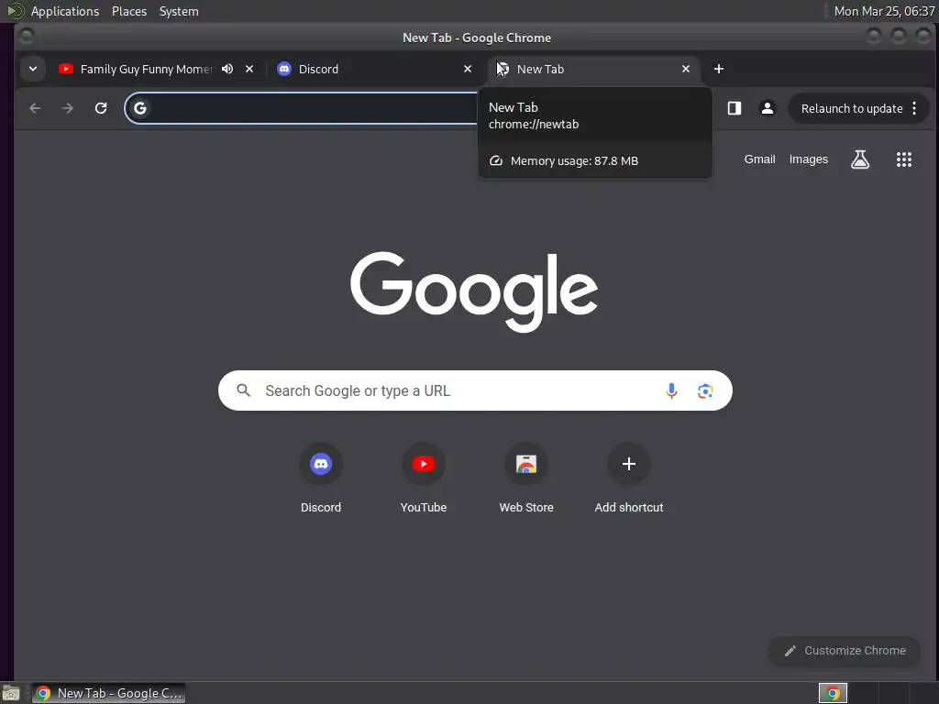Toggle the Chrome side panel
This screenshot has width=939, height=704.
click(x=735, y=108)
